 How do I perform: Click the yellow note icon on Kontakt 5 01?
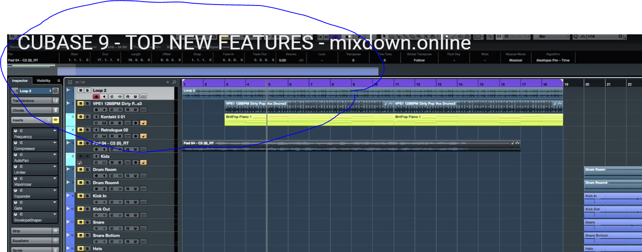tap(143, 123)
